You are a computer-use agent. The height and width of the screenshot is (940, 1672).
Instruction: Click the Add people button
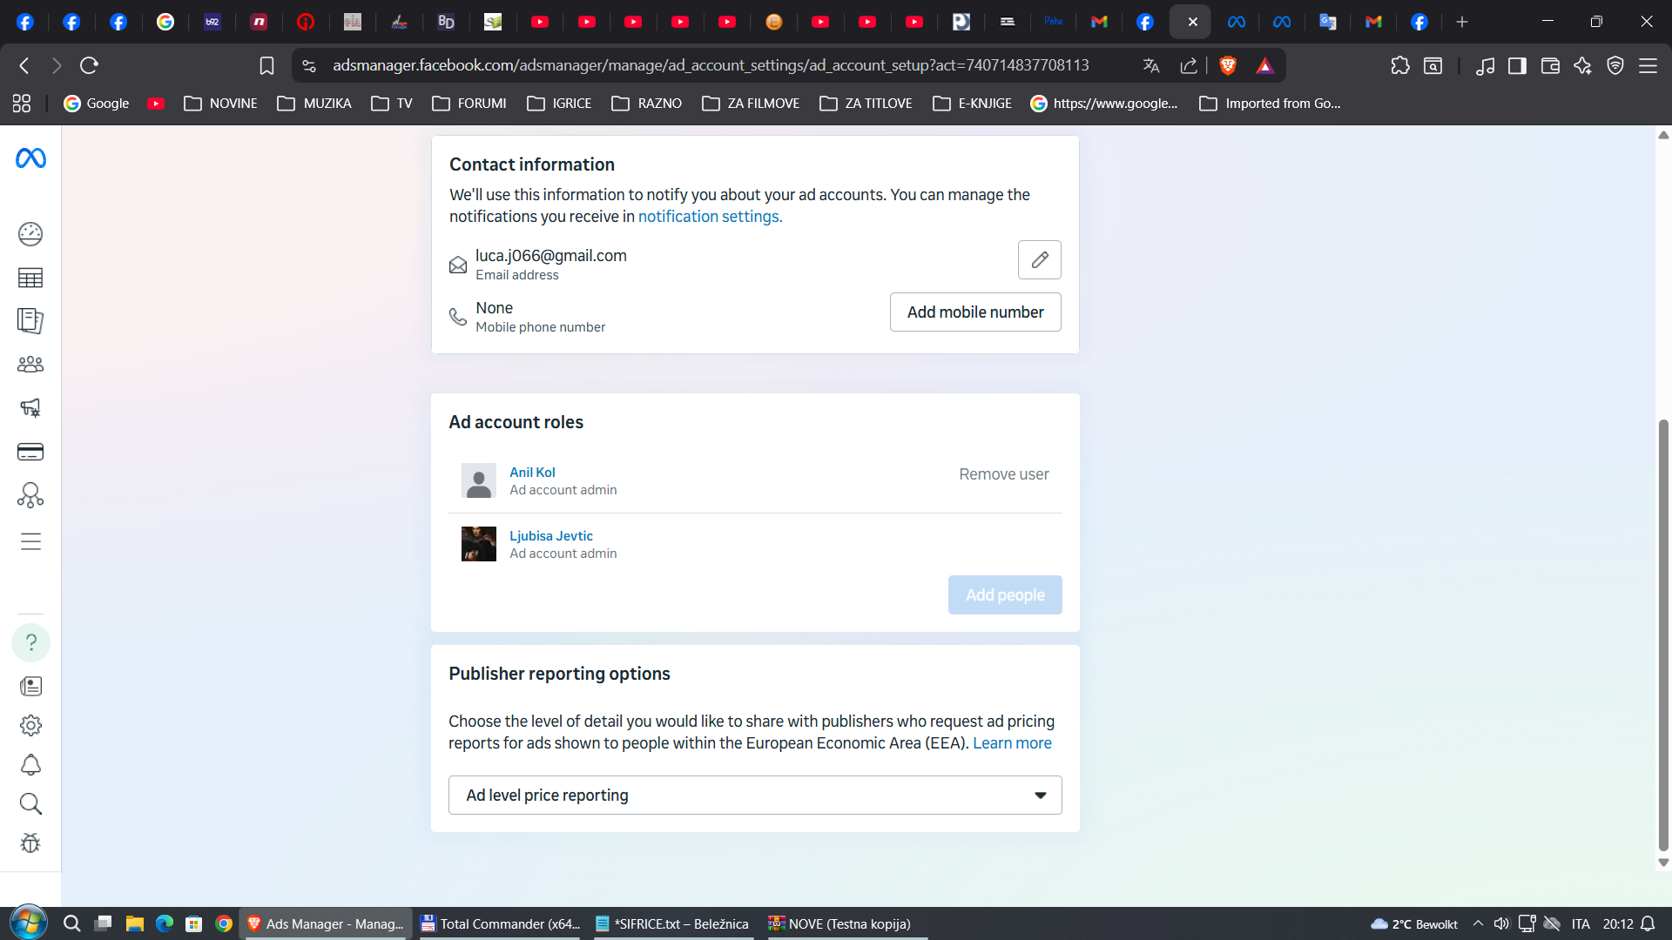click(x=1004, y=595)
